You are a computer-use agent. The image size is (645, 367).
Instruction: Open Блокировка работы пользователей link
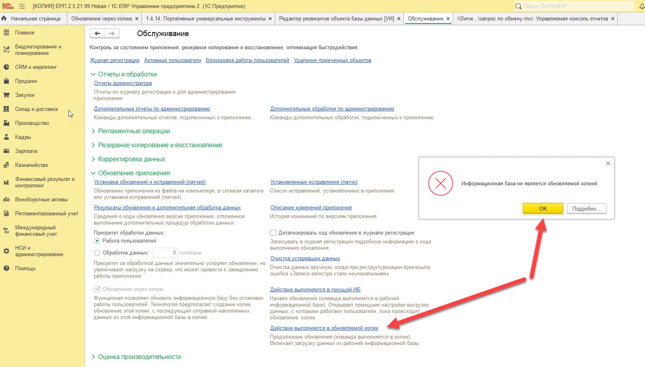(248, 60)
